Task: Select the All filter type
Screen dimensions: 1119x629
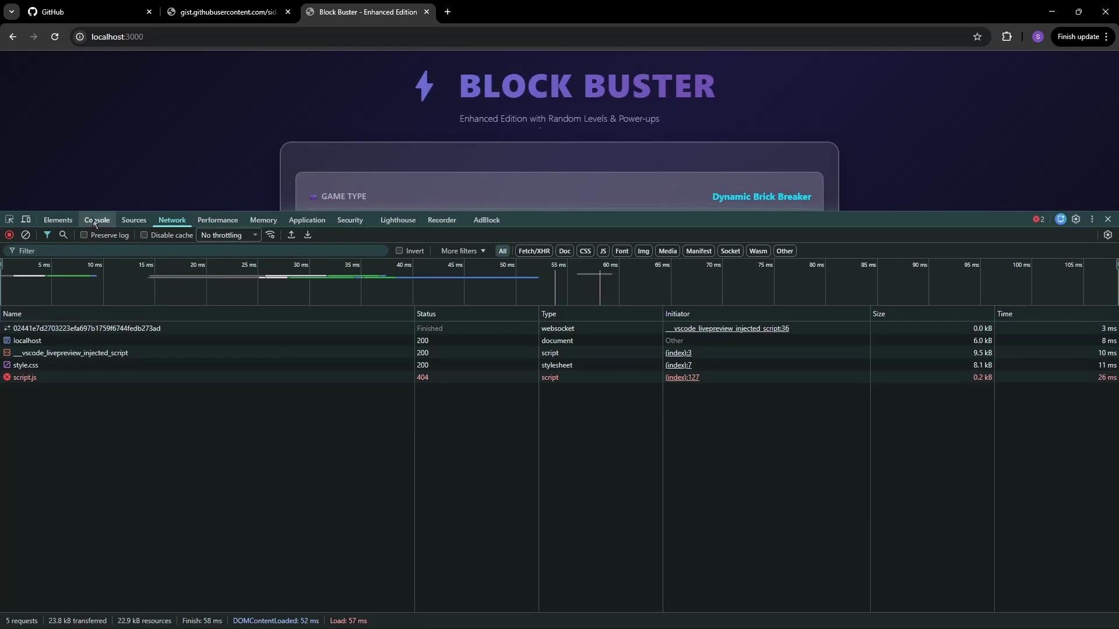Action: click(502, 251)
